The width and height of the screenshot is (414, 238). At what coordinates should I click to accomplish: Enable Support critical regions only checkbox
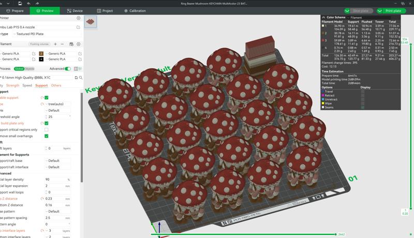point(47,129)
